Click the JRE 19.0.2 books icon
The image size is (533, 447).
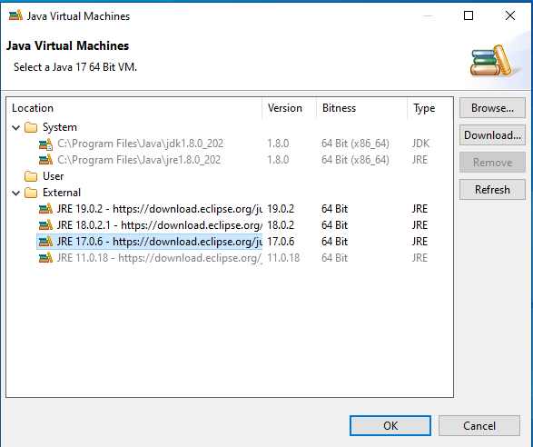tap(45, 209)
